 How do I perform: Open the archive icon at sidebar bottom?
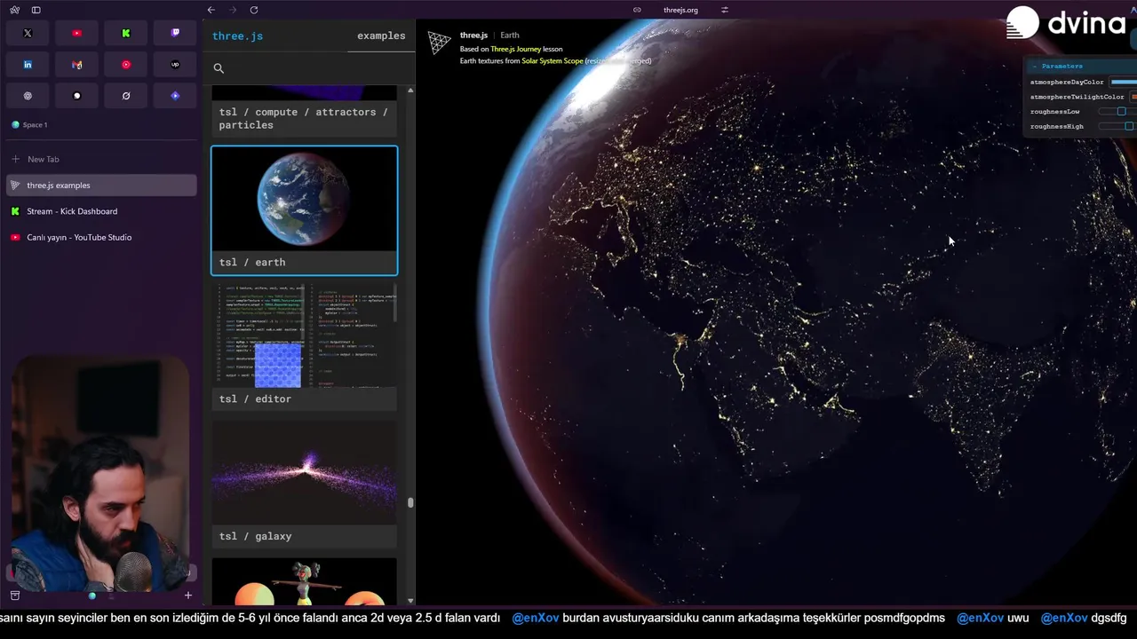click(x=15, y=596)
